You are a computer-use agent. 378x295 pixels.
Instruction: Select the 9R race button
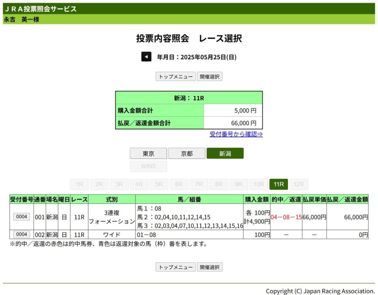click(239, 184)
